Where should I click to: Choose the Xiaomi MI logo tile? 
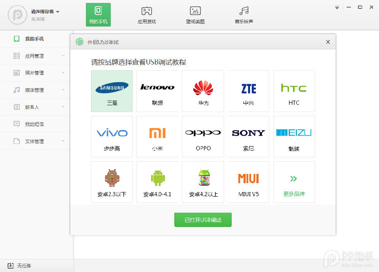click(x=157, y=136)
